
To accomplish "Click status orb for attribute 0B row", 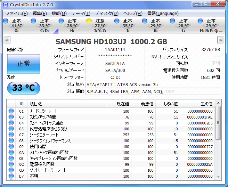I will tap(11, 158).
